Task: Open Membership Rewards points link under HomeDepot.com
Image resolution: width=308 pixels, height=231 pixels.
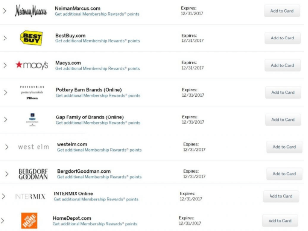Action: [95, 224]
